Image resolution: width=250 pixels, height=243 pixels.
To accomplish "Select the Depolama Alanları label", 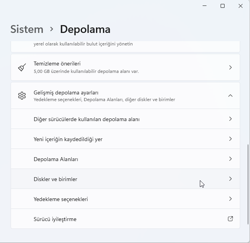I will (x=56, y=159).
